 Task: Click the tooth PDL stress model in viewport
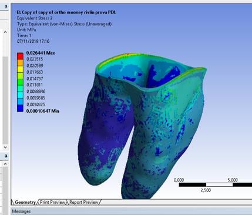143,125
